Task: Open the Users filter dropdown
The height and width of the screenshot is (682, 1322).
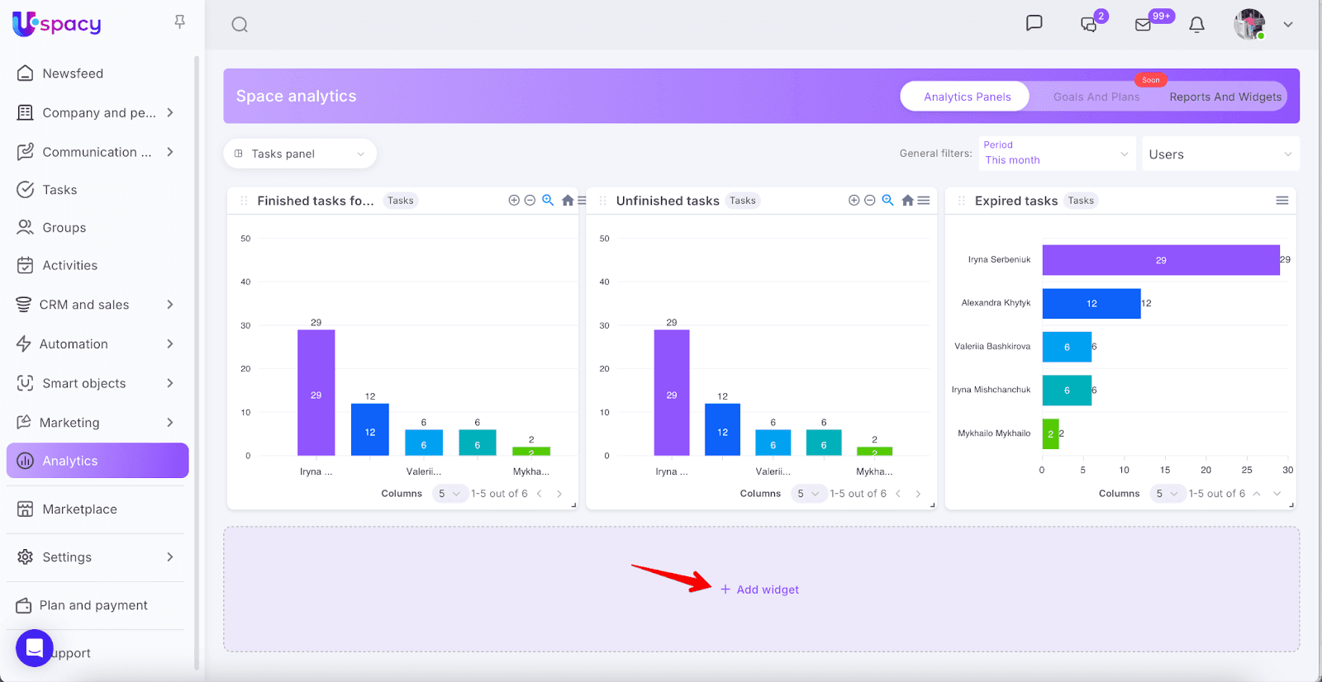Action: 1220,154
